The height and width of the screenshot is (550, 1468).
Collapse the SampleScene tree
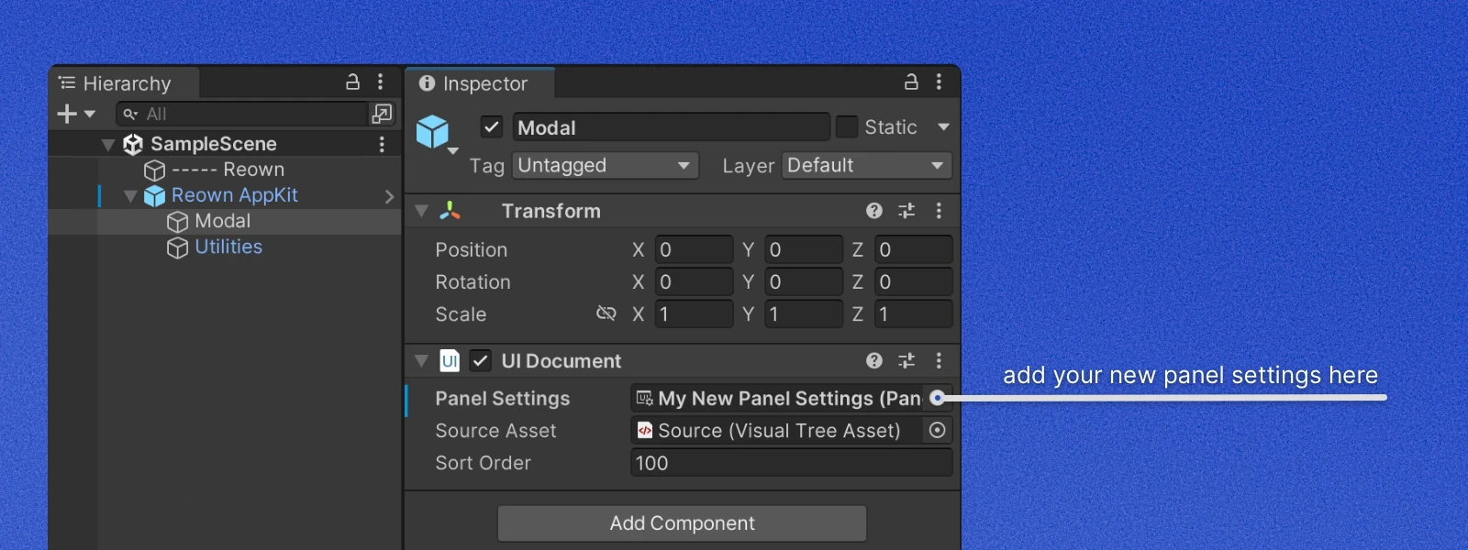(108, 145)
